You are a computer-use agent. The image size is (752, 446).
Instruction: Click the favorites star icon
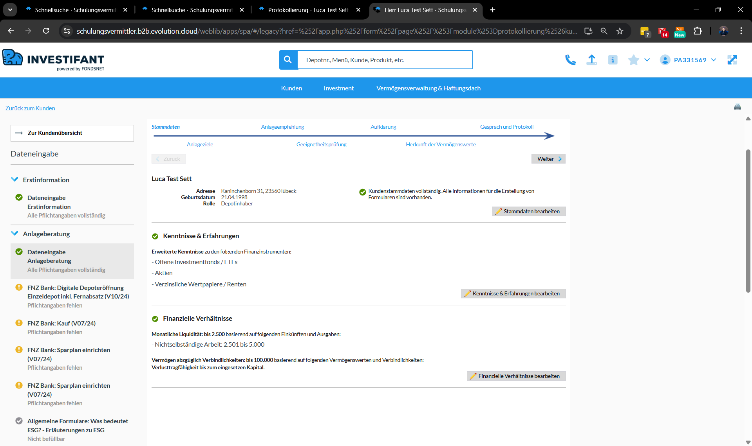[633, 60]
